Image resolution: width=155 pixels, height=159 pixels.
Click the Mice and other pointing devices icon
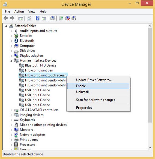point(16,125)
